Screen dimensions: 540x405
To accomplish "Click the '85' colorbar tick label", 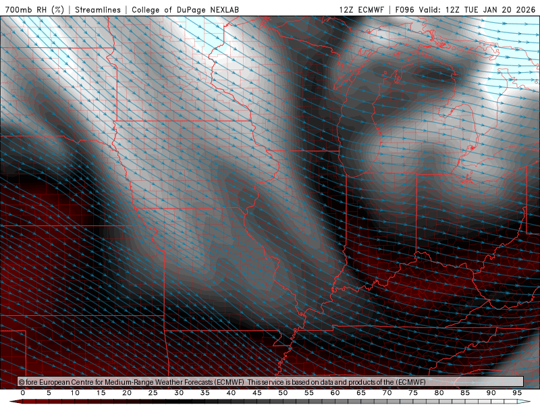I will click(465, 393).
